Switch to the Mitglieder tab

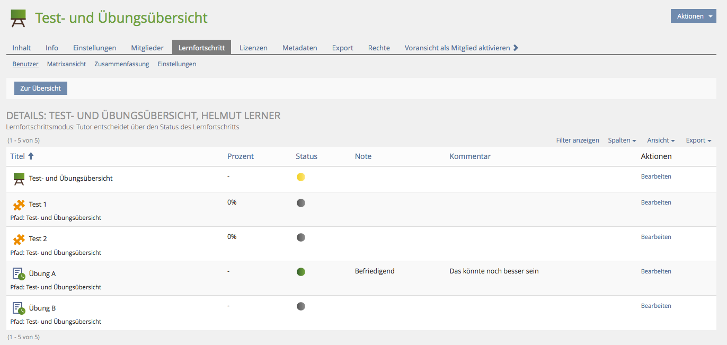[x=147, y=48]
